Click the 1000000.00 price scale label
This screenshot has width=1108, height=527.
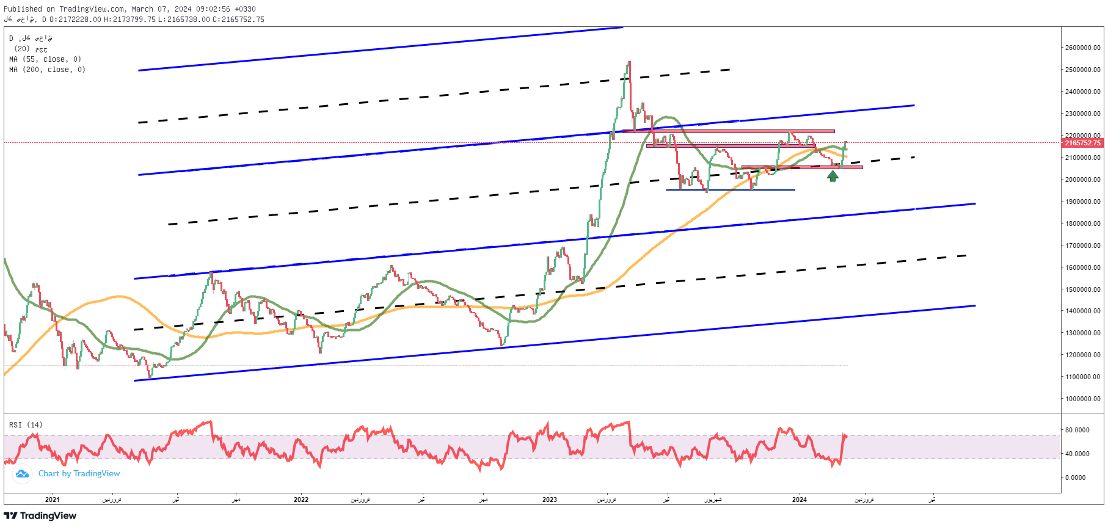pos(1082,399)
